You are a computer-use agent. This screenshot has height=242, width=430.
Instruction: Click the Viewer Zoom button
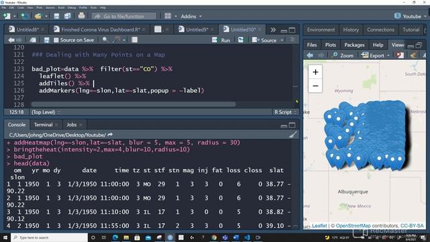[x=343, y=55]
